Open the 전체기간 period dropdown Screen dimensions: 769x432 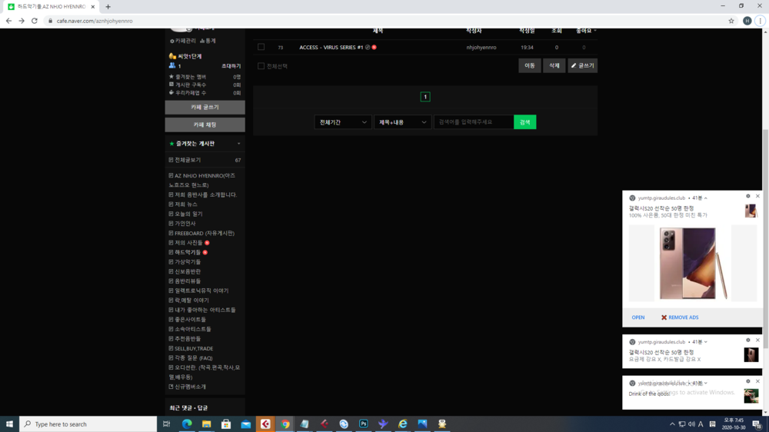pyautogui.click(x=343, y=122)
